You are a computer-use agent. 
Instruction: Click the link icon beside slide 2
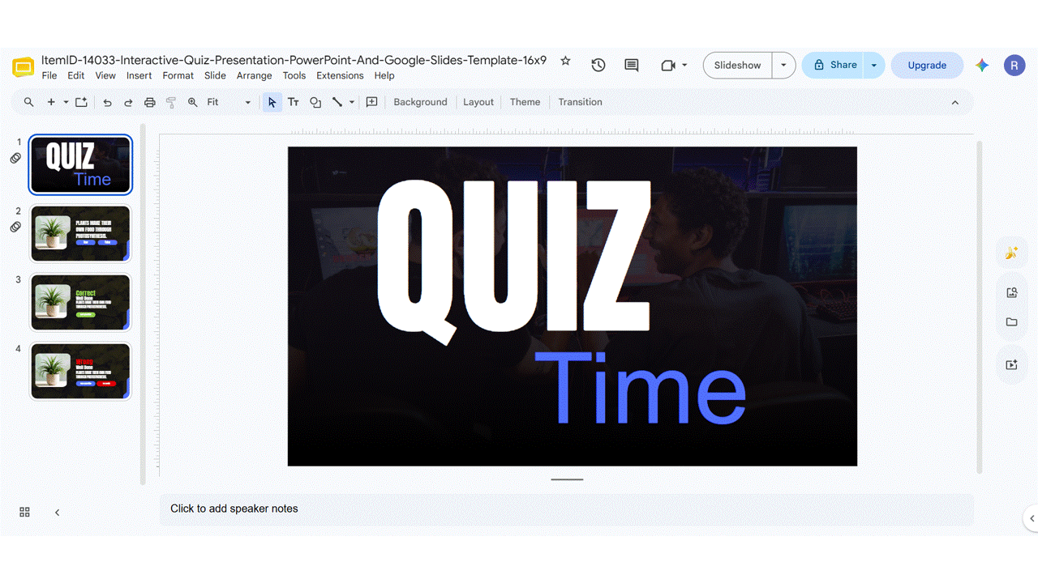click(x=15, y=228)
